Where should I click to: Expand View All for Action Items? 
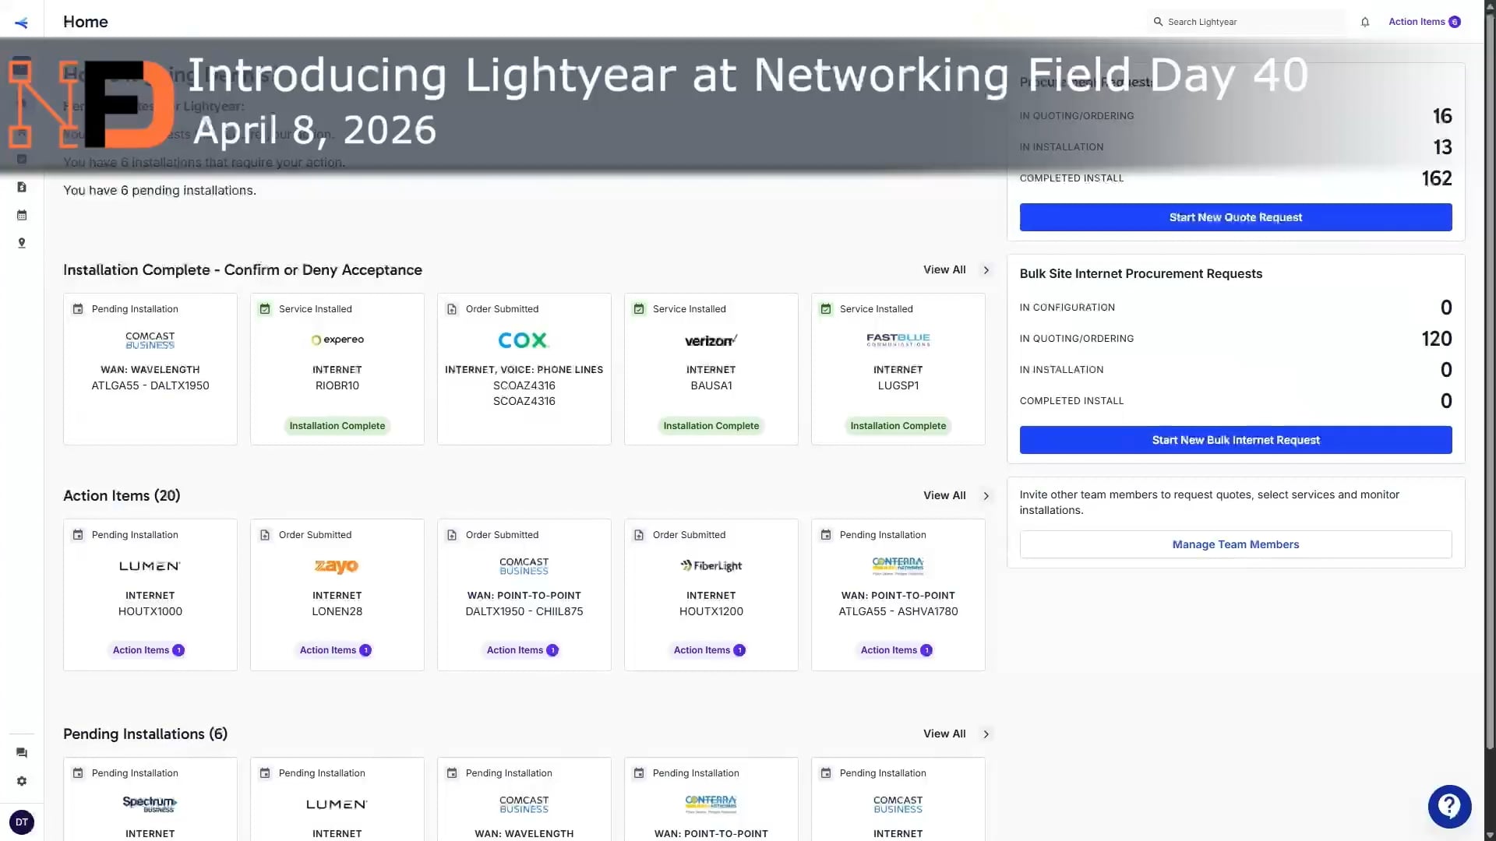944,495
